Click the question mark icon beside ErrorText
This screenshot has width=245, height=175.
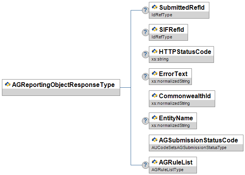(x=145, y=77)
